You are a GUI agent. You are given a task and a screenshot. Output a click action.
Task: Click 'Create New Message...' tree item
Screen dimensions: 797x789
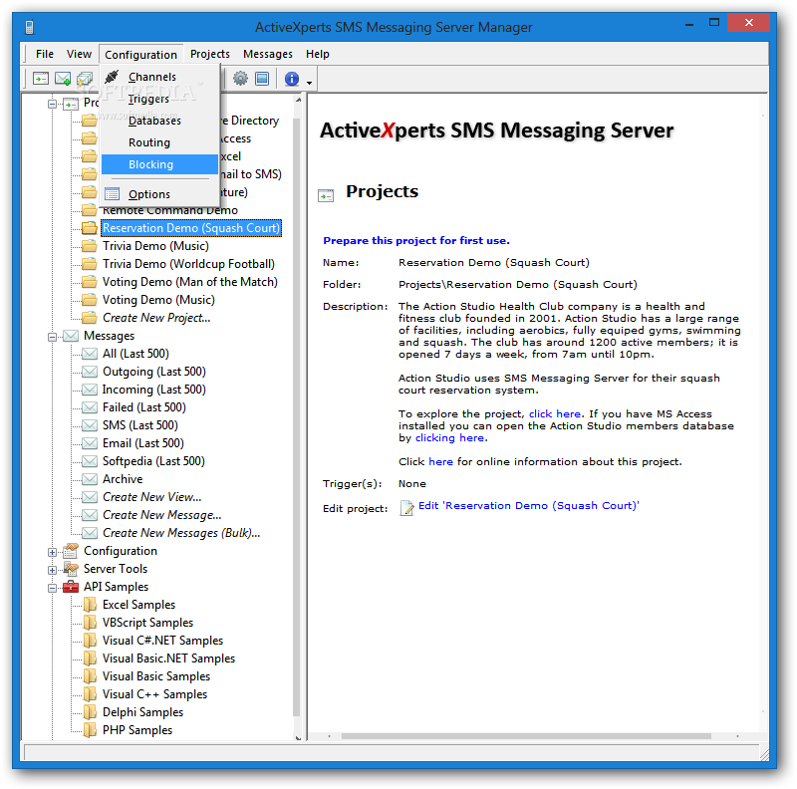[162, 514]
